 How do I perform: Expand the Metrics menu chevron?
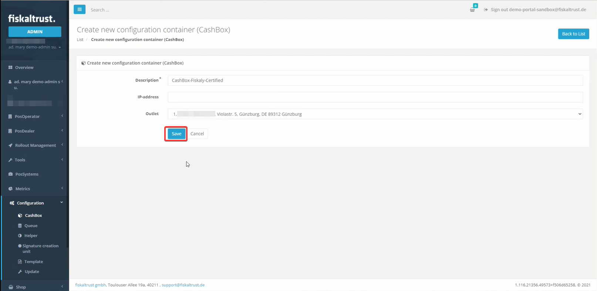62,188
